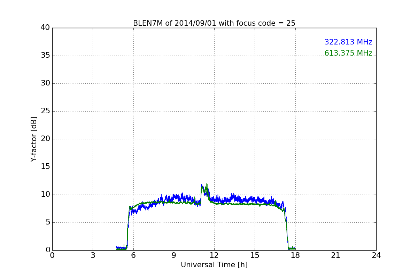Image resolution: width=418 pixels, height=278 pixels.
Task: Click the 'Y-factor [dB]' axis label
Action: pyautogui.click(x=34, y=139)
